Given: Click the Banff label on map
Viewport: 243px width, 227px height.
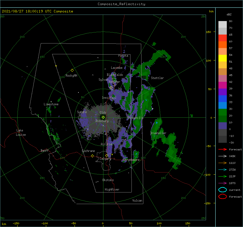Looking at the screenshot, I should pos(45,150).
